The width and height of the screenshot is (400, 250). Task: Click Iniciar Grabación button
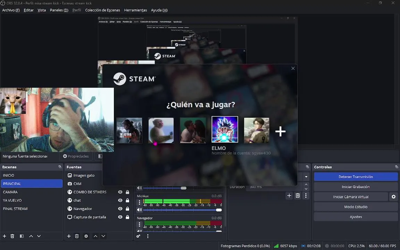coord(356,187)
